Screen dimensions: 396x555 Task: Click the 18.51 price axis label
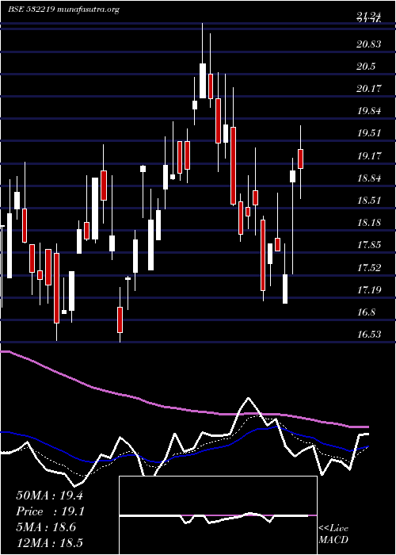pyautogui.click(x=369, y=201)
